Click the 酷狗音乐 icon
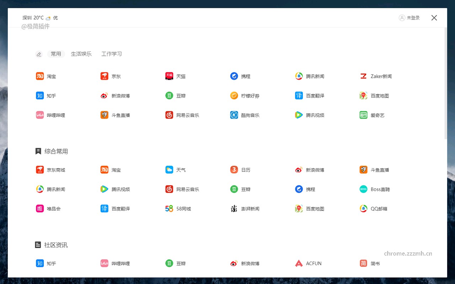 click(x=234, y=115)
